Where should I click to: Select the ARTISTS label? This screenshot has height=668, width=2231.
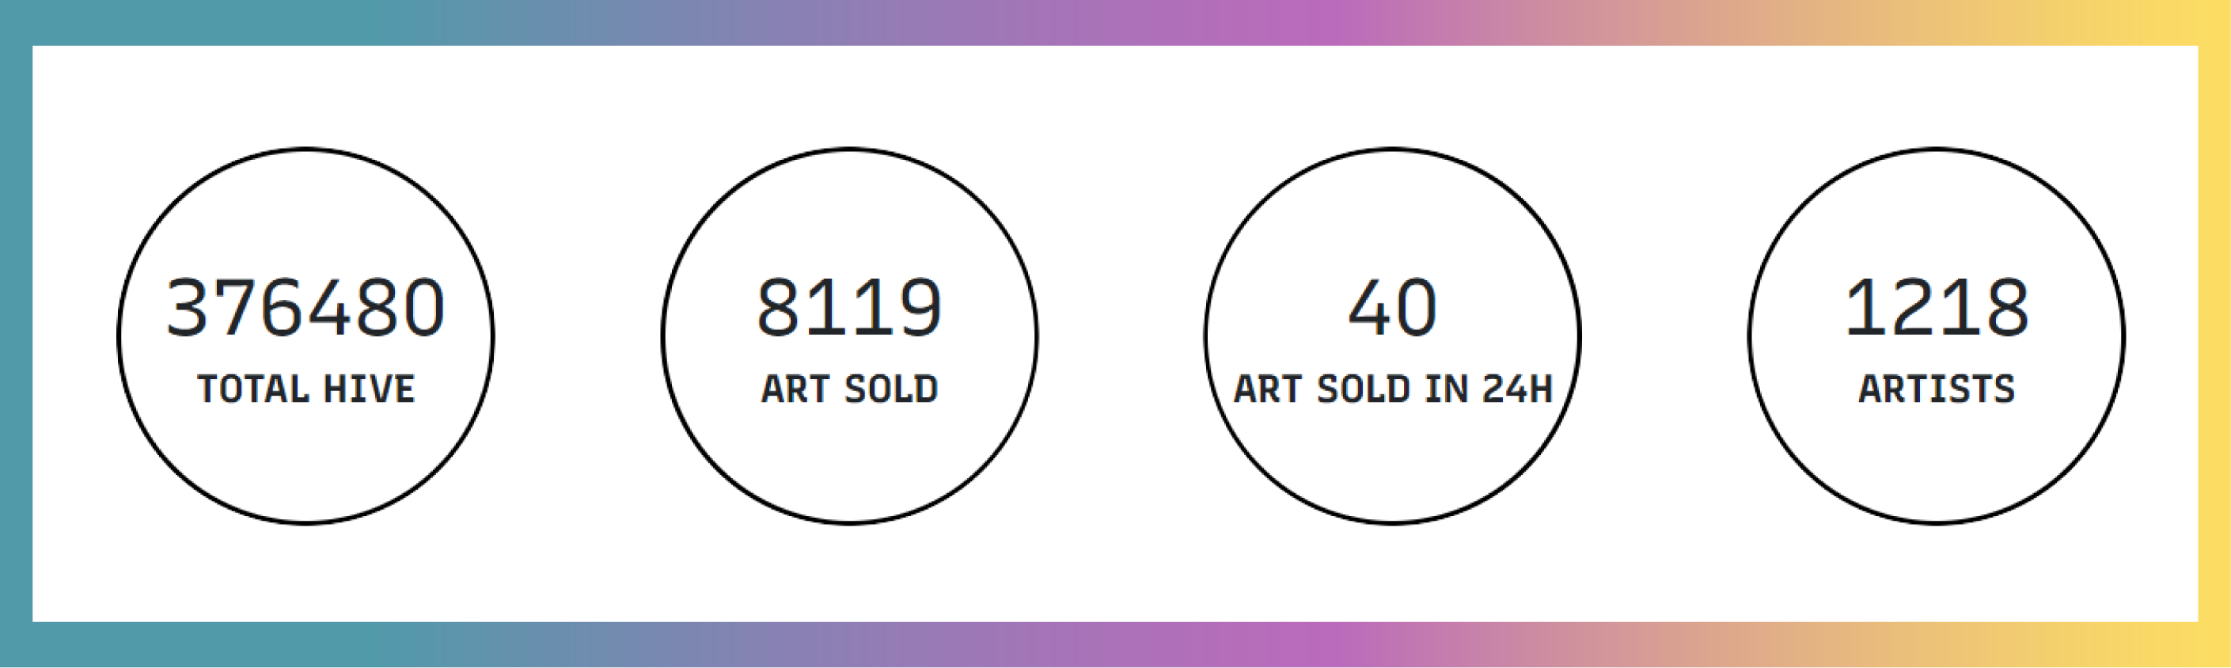click(x=1937, y=389)
